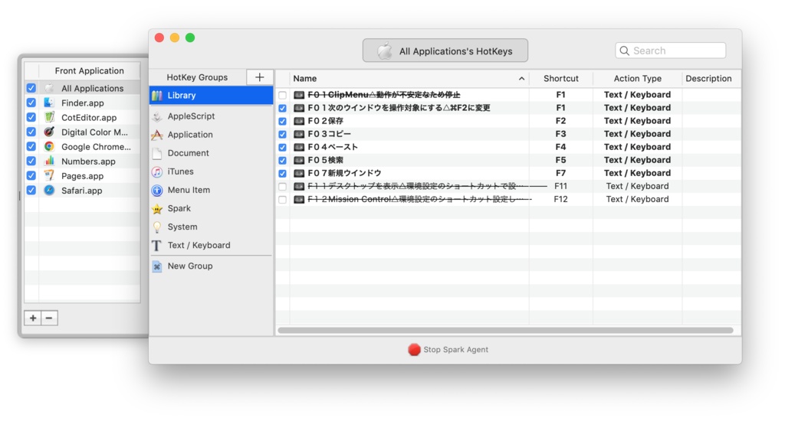The image size is (785, 421).
Task: Uncheck the F07新規ウインドウ hotkey
Action: point(283,174)
